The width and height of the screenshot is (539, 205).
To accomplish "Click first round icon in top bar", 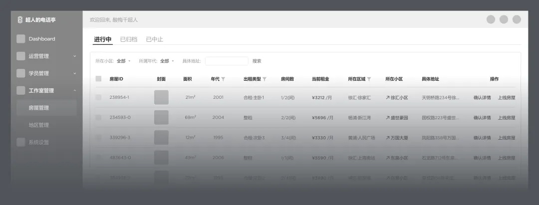I will (491, 19).
